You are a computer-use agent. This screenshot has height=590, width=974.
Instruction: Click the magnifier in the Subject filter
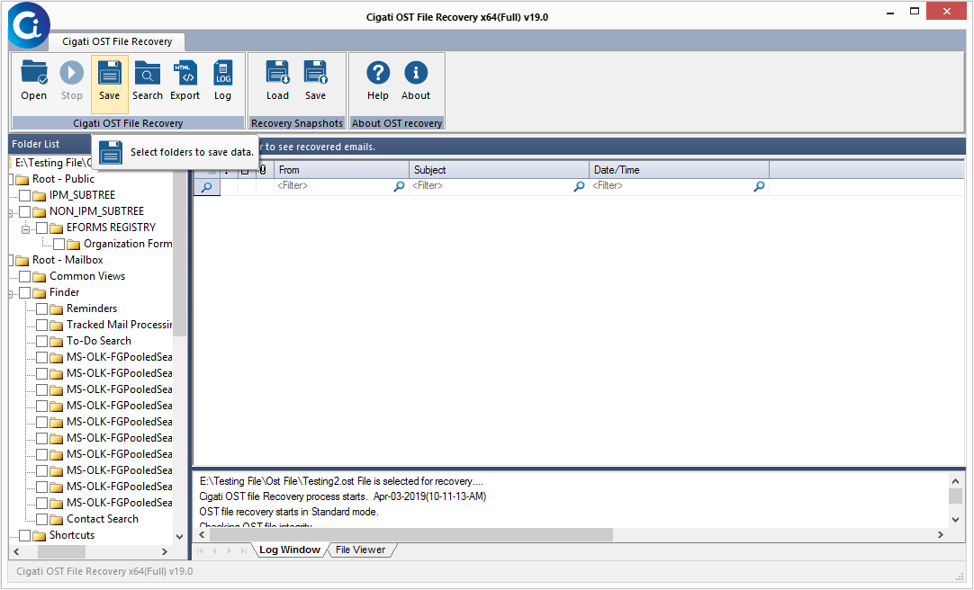pos(579,186)
